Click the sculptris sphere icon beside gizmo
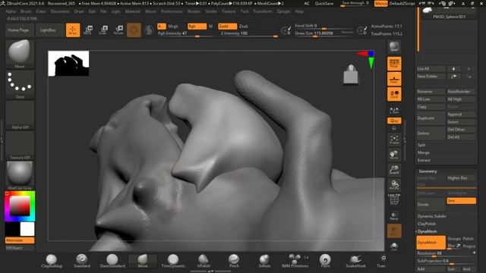The width and height of the screenshot is (486, 273). pos(149,30)
